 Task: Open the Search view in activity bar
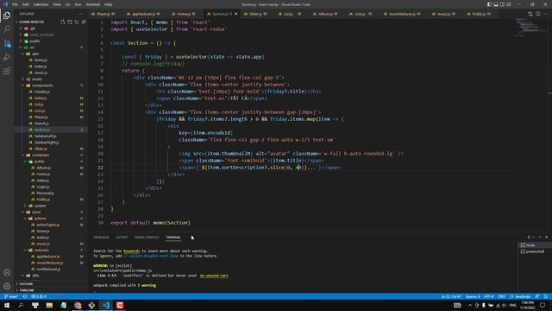pos(7,29)
